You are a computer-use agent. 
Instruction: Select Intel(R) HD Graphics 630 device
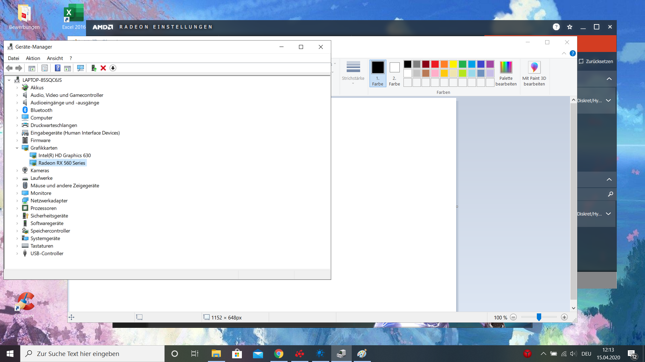pyautogui.click(x=64, y=156)
